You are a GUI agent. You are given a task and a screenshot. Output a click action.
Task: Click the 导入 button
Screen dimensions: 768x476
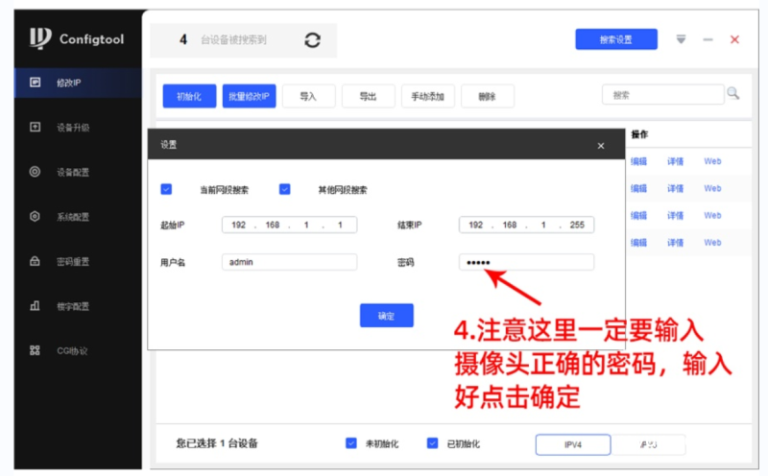(x=308, y=96)
